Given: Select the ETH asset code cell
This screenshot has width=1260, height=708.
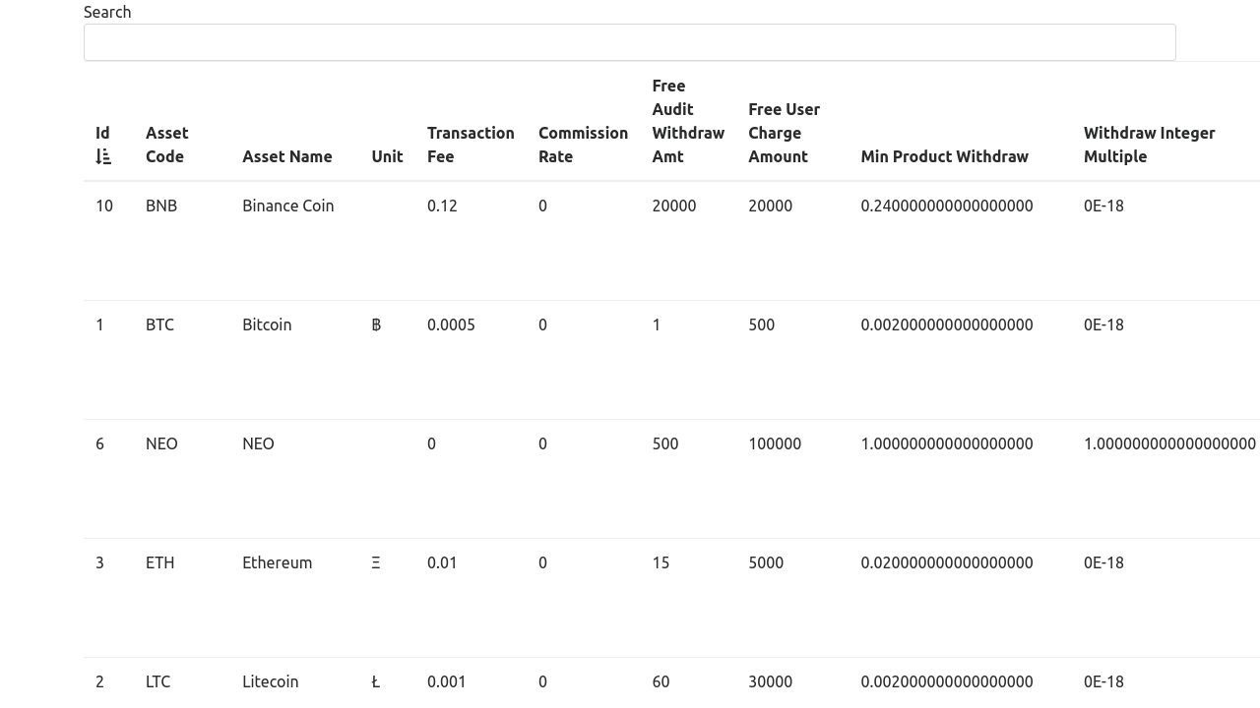Looking at the screenshot, I should point(159,562).
